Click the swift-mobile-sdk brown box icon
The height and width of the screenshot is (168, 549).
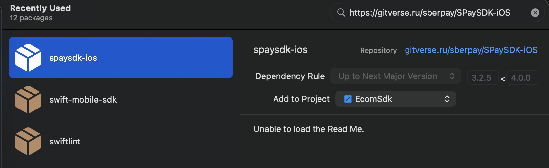28,99
